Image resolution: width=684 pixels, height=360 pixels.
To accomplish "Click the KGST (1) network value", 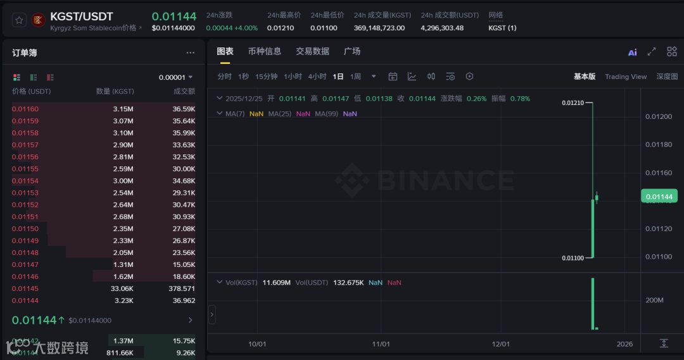I will [502, 28].
